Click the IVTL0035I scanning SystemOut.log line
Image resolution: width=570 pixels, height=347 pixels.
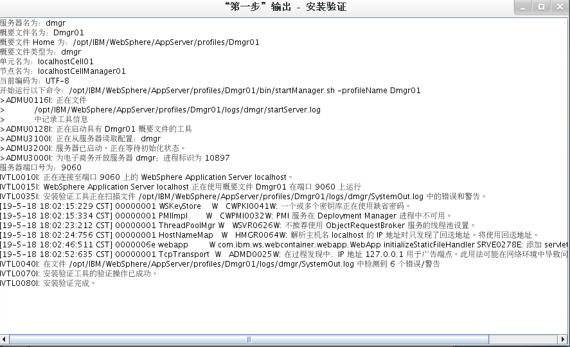(243, 196)
